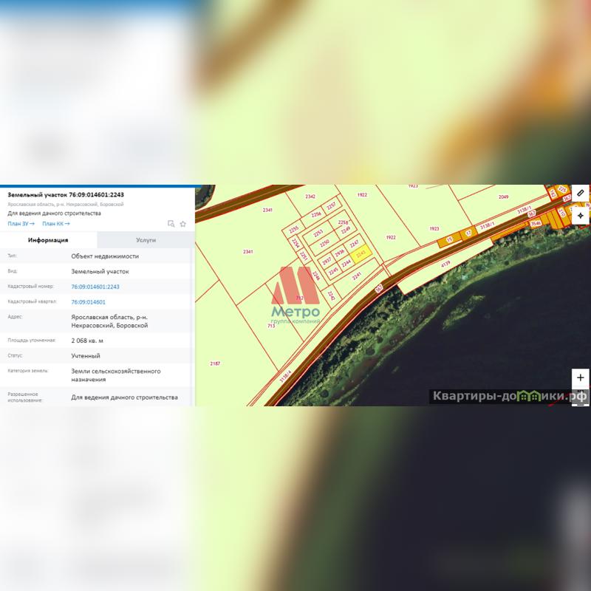
Task: Select the yellow highlighted parcel 2243
Action: pos(360,254)
